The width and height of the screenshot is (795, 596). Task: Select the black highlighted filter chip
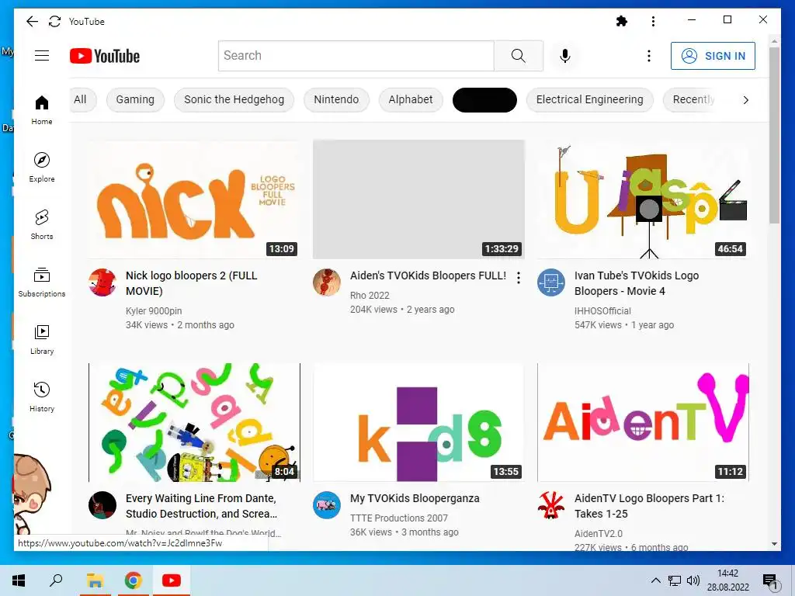tap(484, 99)
